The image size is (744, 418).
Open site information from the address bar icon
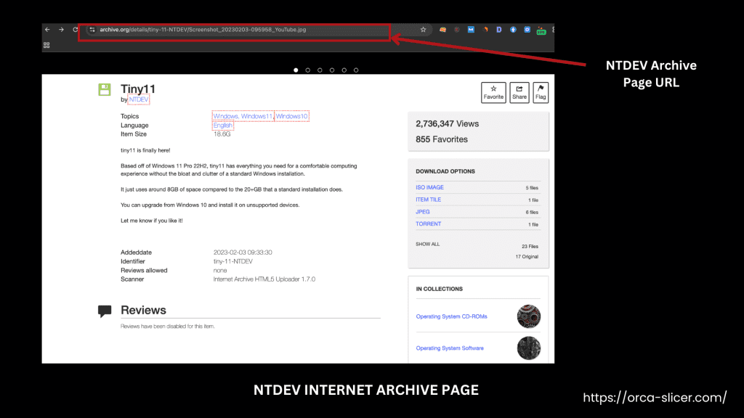[x=92, y=30]
